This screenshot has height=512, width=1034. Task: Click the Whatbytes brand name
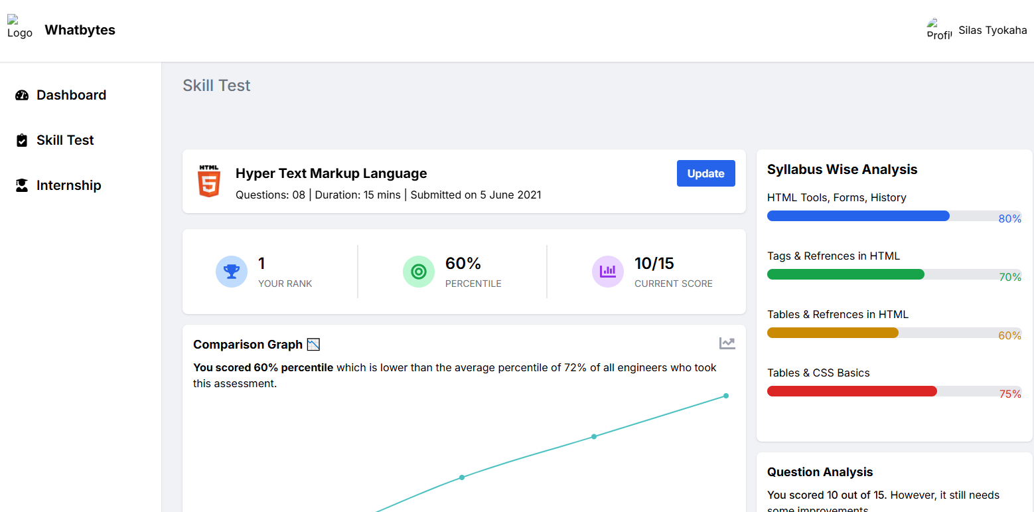click(80, 30)
